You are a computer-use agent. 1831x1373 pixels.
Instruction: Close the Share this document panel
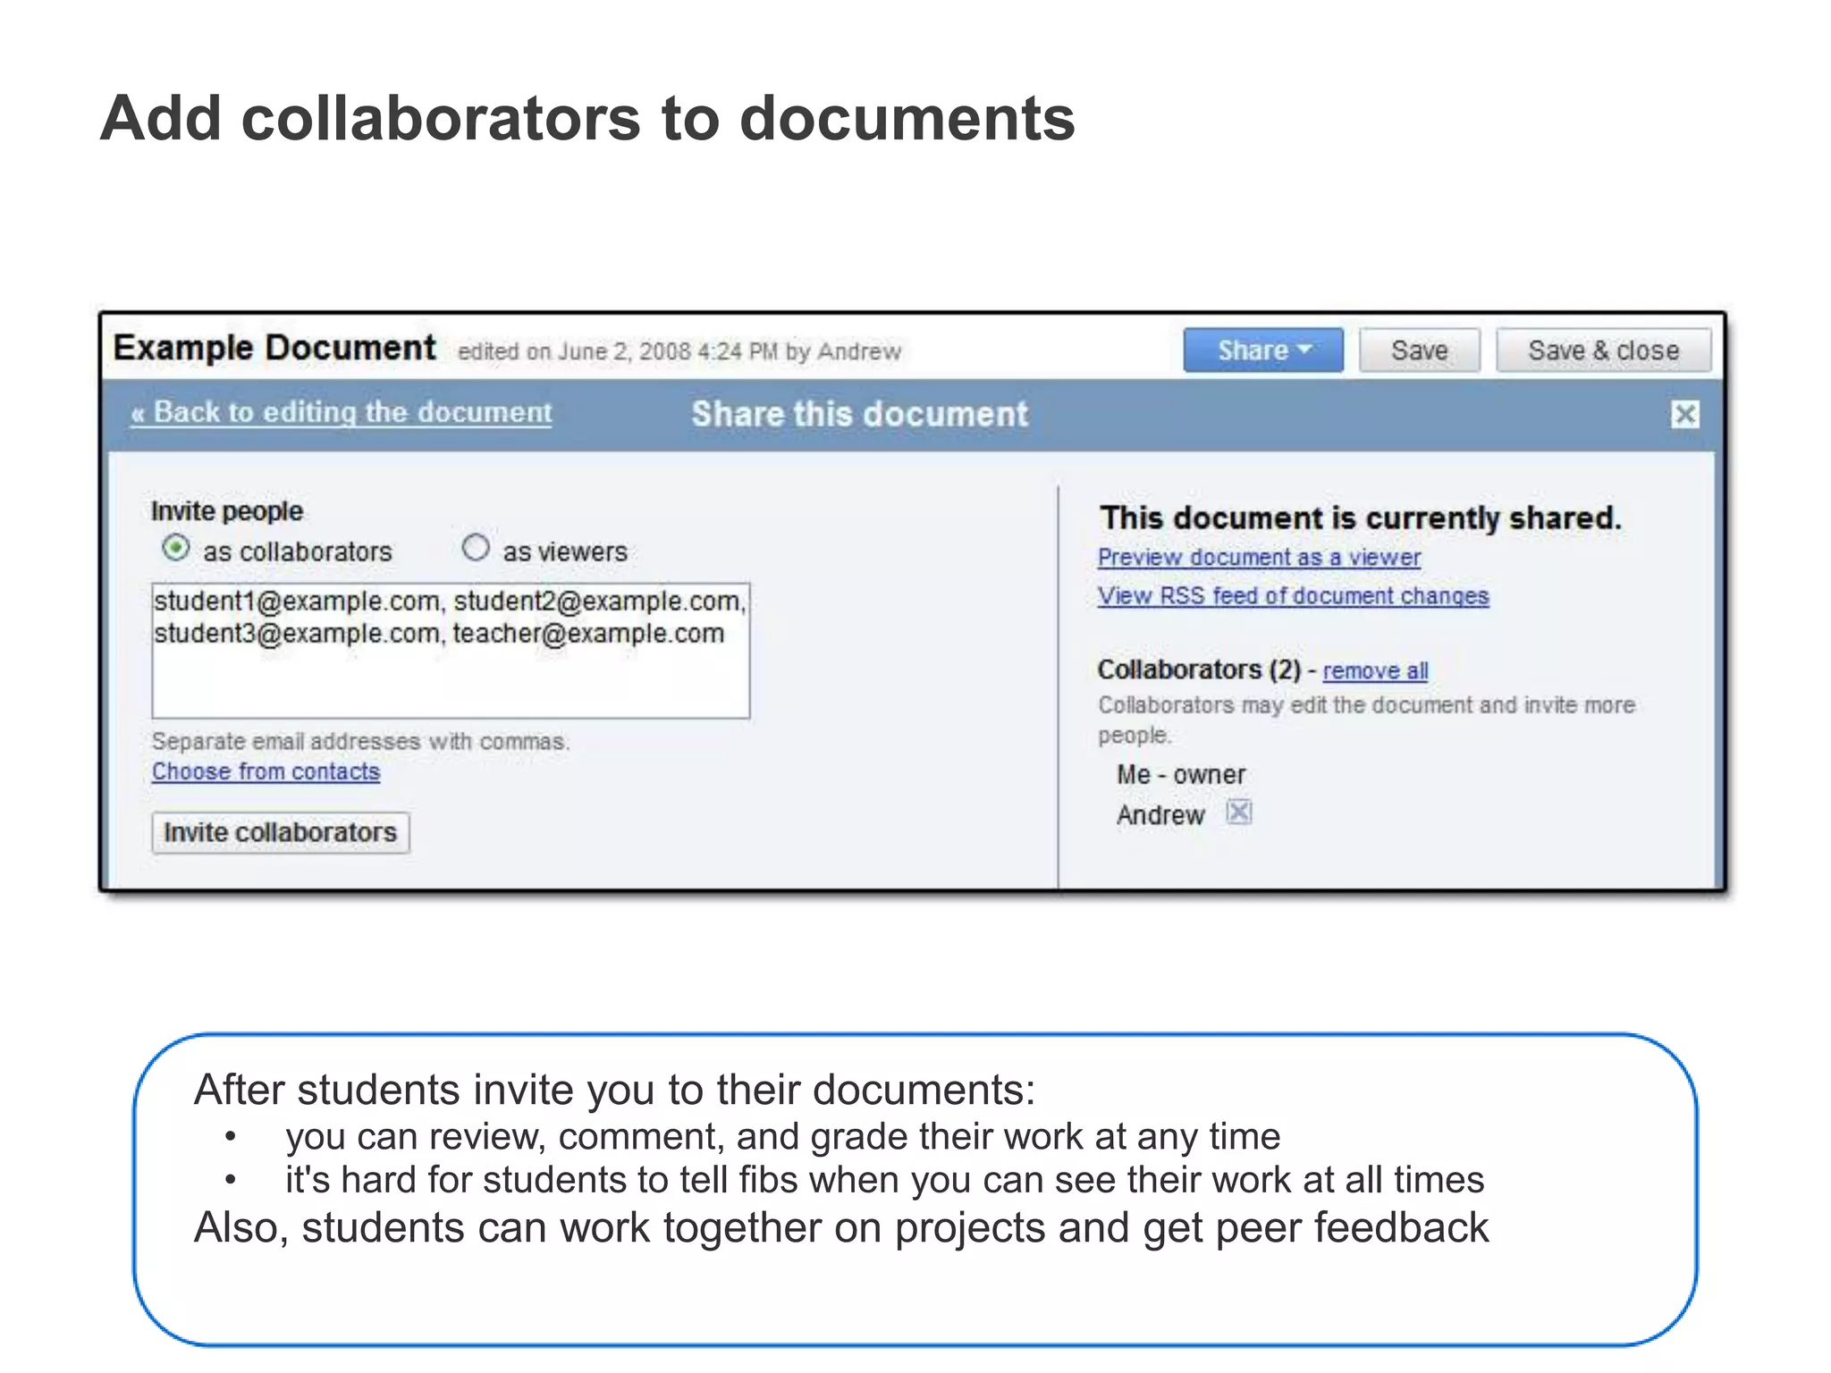(x=1684, y=414)
